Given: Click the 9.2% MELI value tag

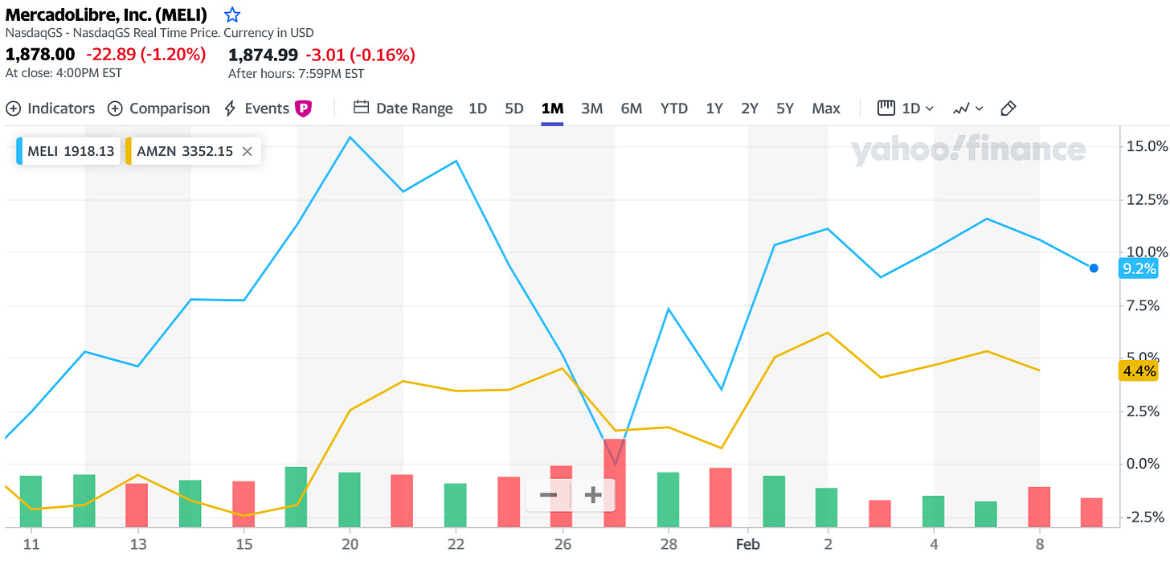Looking at the screenshot, I should (x=1139, y=270).
